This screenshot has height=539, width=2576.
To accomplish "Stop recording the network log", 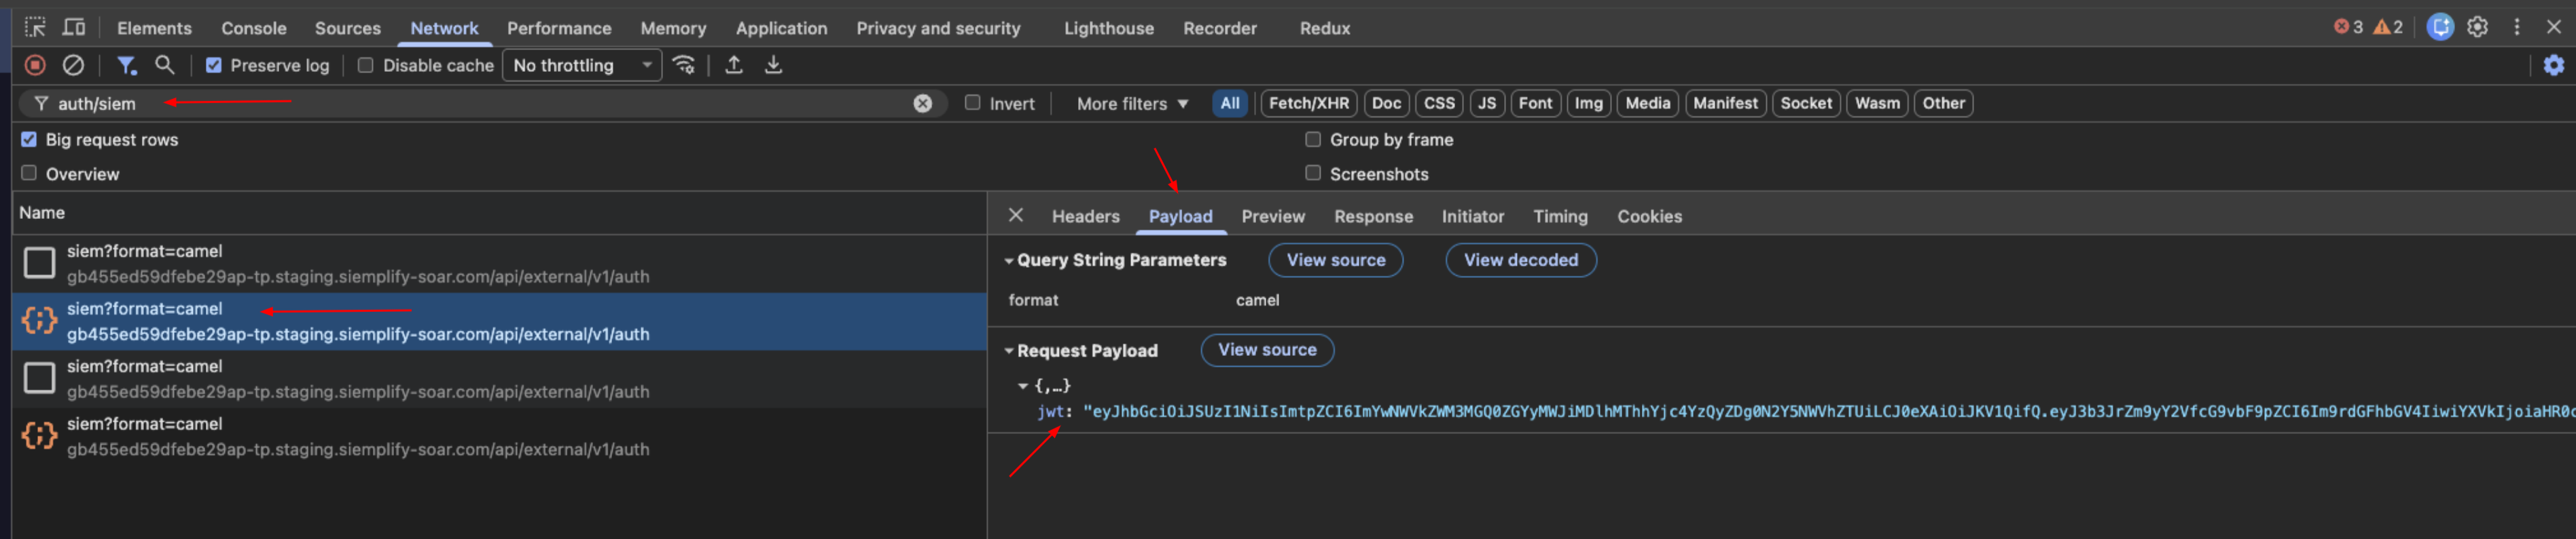I will pos(35,66).
